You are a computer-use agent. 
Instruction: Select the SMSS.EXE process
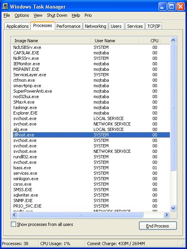tap(91, 190)
